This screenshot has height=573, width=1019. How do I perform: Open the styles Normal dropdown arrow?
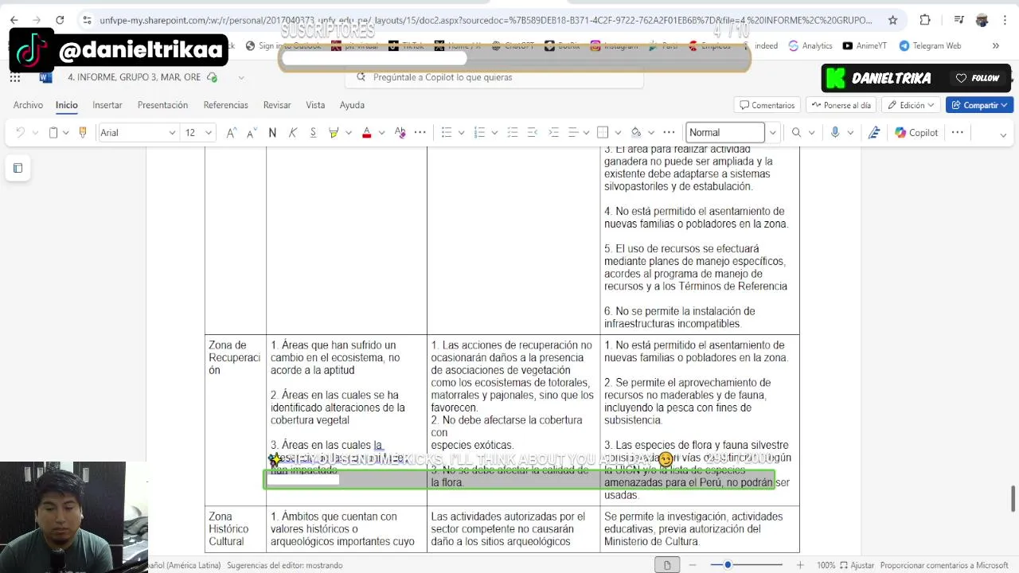pyautogui.click(x=772, y=133)
